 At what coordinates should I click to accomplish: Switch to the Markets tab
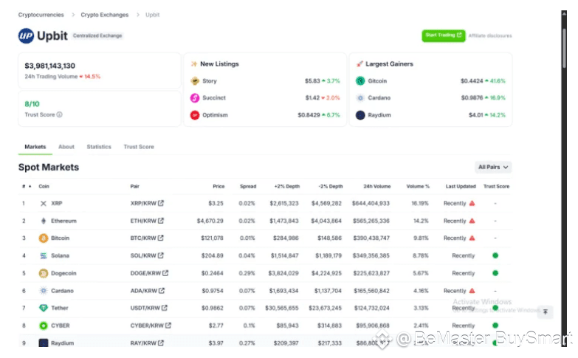pyautogui.click(x=35, y=147)
